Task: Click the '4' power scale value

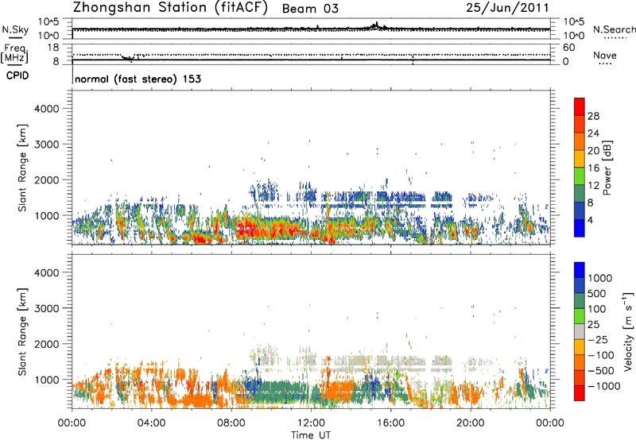Action: pos(591,221)
